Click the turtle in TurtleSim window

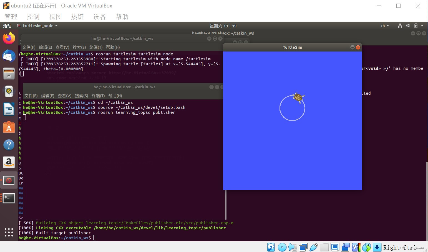click(298, 97)
